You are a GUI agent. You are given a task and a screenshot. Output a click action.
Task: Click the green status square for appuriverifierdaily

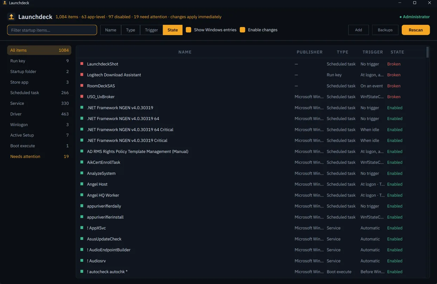click(x=82, y=206)
